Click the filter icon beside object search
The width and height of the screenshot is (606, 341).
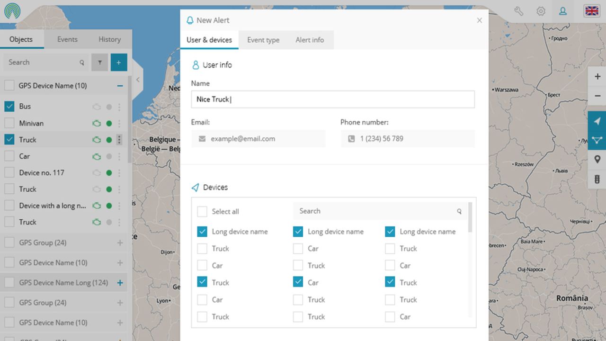coord(100,62)
